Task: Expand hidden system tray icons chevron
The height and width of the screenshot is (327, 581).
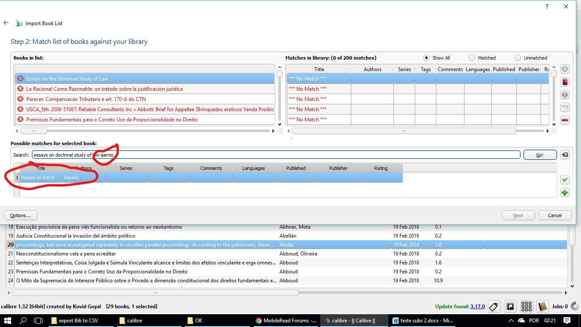Action: click(x=511, y=321)
